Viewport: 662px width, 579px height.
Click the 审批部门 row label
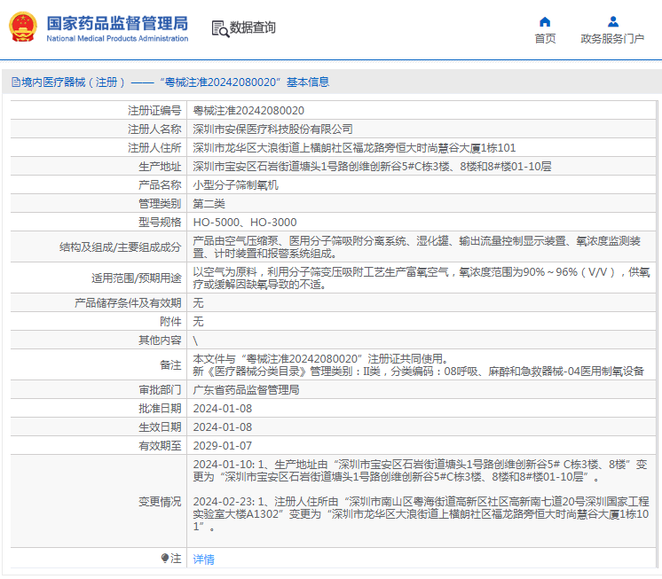coord(160,389)
